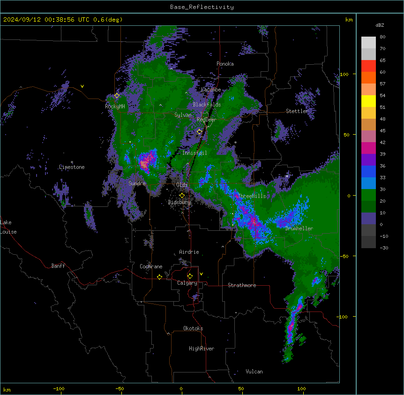Click the -50 tick on the right axis
This screenshot has height=395, width=404.
pos(344,256)
